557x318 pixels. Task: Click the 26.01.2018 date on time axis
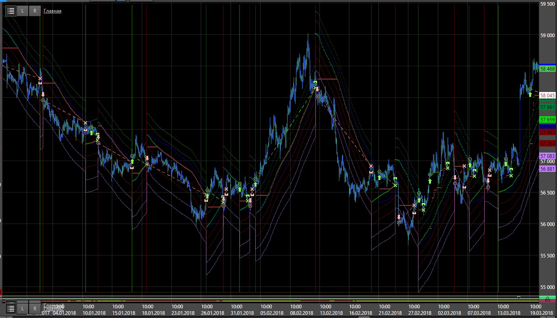212,313
